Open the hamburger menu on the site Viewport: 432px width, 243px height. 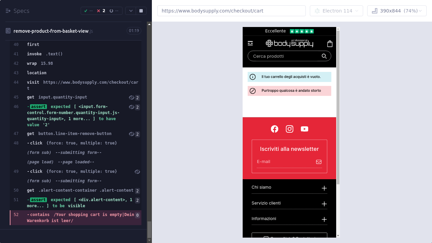coord(250,43)
